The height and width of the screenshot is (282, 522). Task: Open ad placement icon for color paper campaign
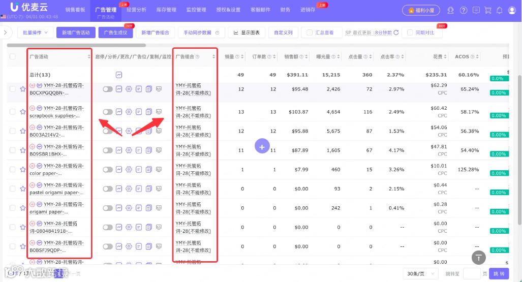coord(139,170)
